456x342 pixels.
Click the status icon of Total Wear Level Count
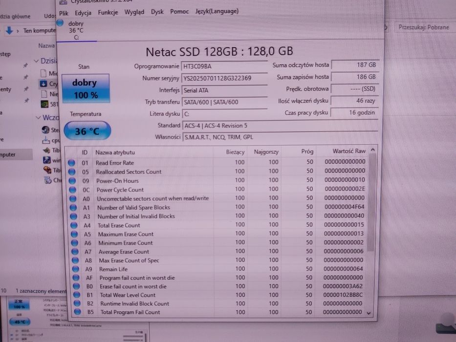pos(77,295)
